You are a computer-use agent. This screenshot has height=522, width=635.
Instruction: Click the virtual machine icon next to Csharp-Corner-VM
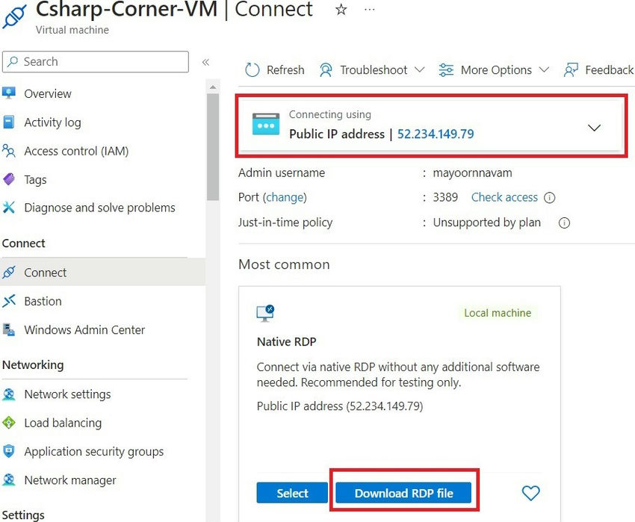click(x=13, y=16)
